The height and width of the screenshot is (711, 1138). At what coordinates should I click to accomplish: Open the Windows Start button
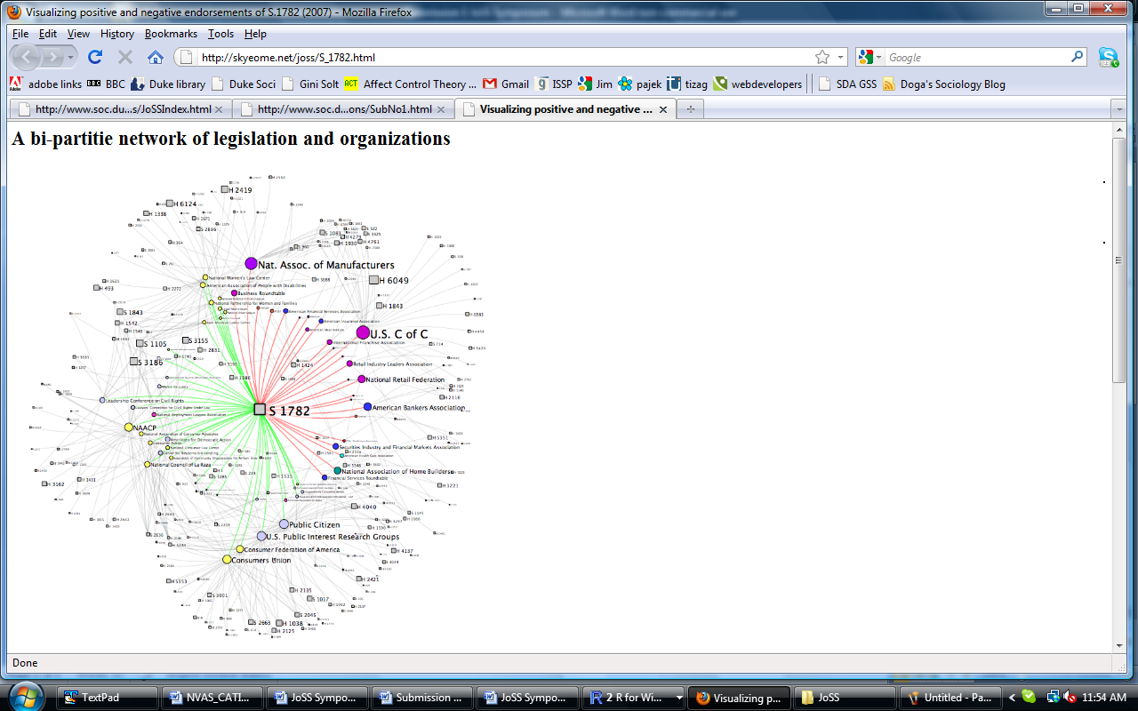pyautogui.click(x=27, y=697)
